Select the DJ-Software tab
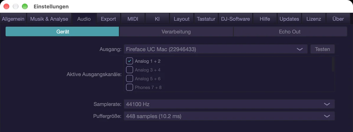 [x=235, y=19]
